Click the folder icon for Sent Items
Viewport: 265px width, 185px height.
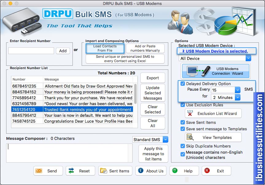[x=103, y=171]
